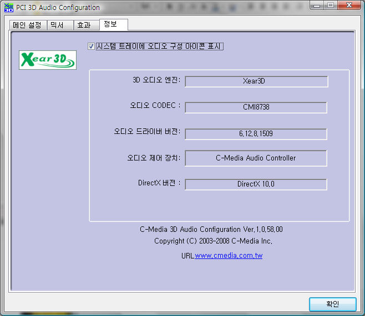
Task: Click the Xear 3D logo image
Action: (x=48, y=60)
